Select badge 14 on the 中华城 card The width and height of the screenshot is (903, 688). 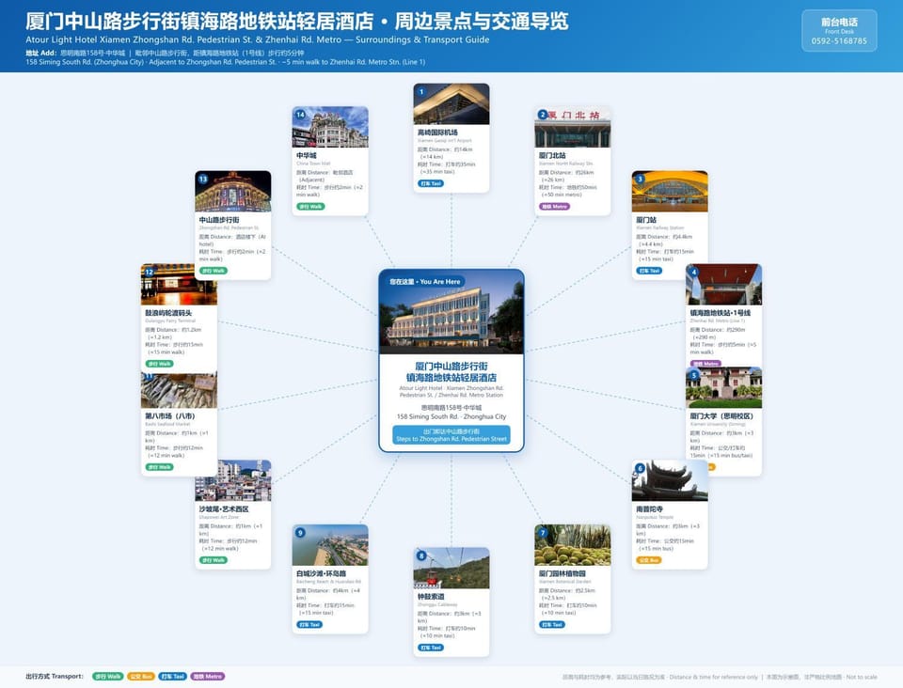tap(300, 115)
